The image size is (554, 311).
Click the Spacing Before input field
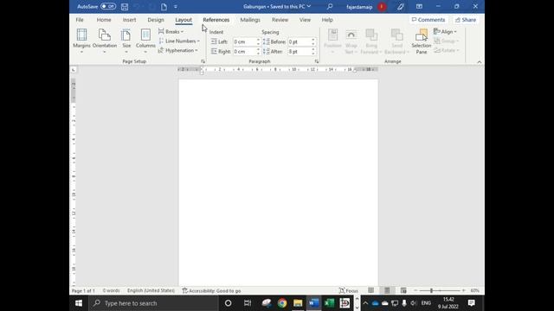coord(300,41)
